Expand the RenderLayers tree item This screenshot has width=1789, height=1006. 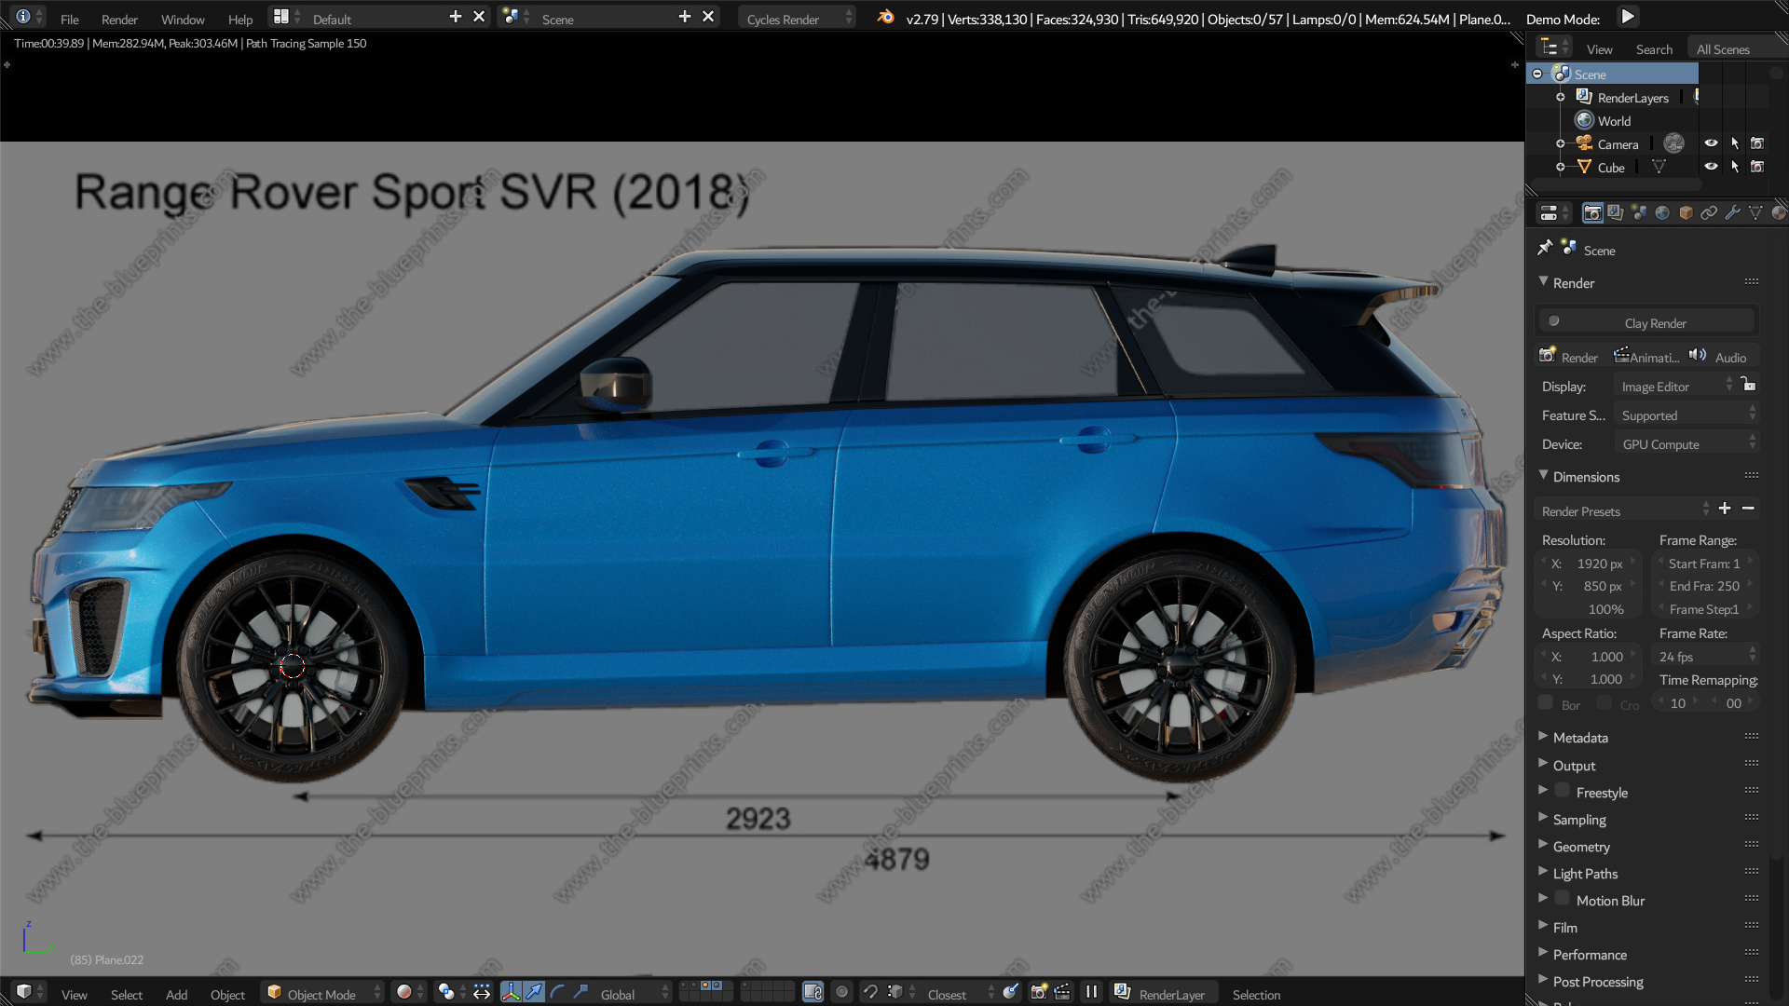tap(1561, 97)
